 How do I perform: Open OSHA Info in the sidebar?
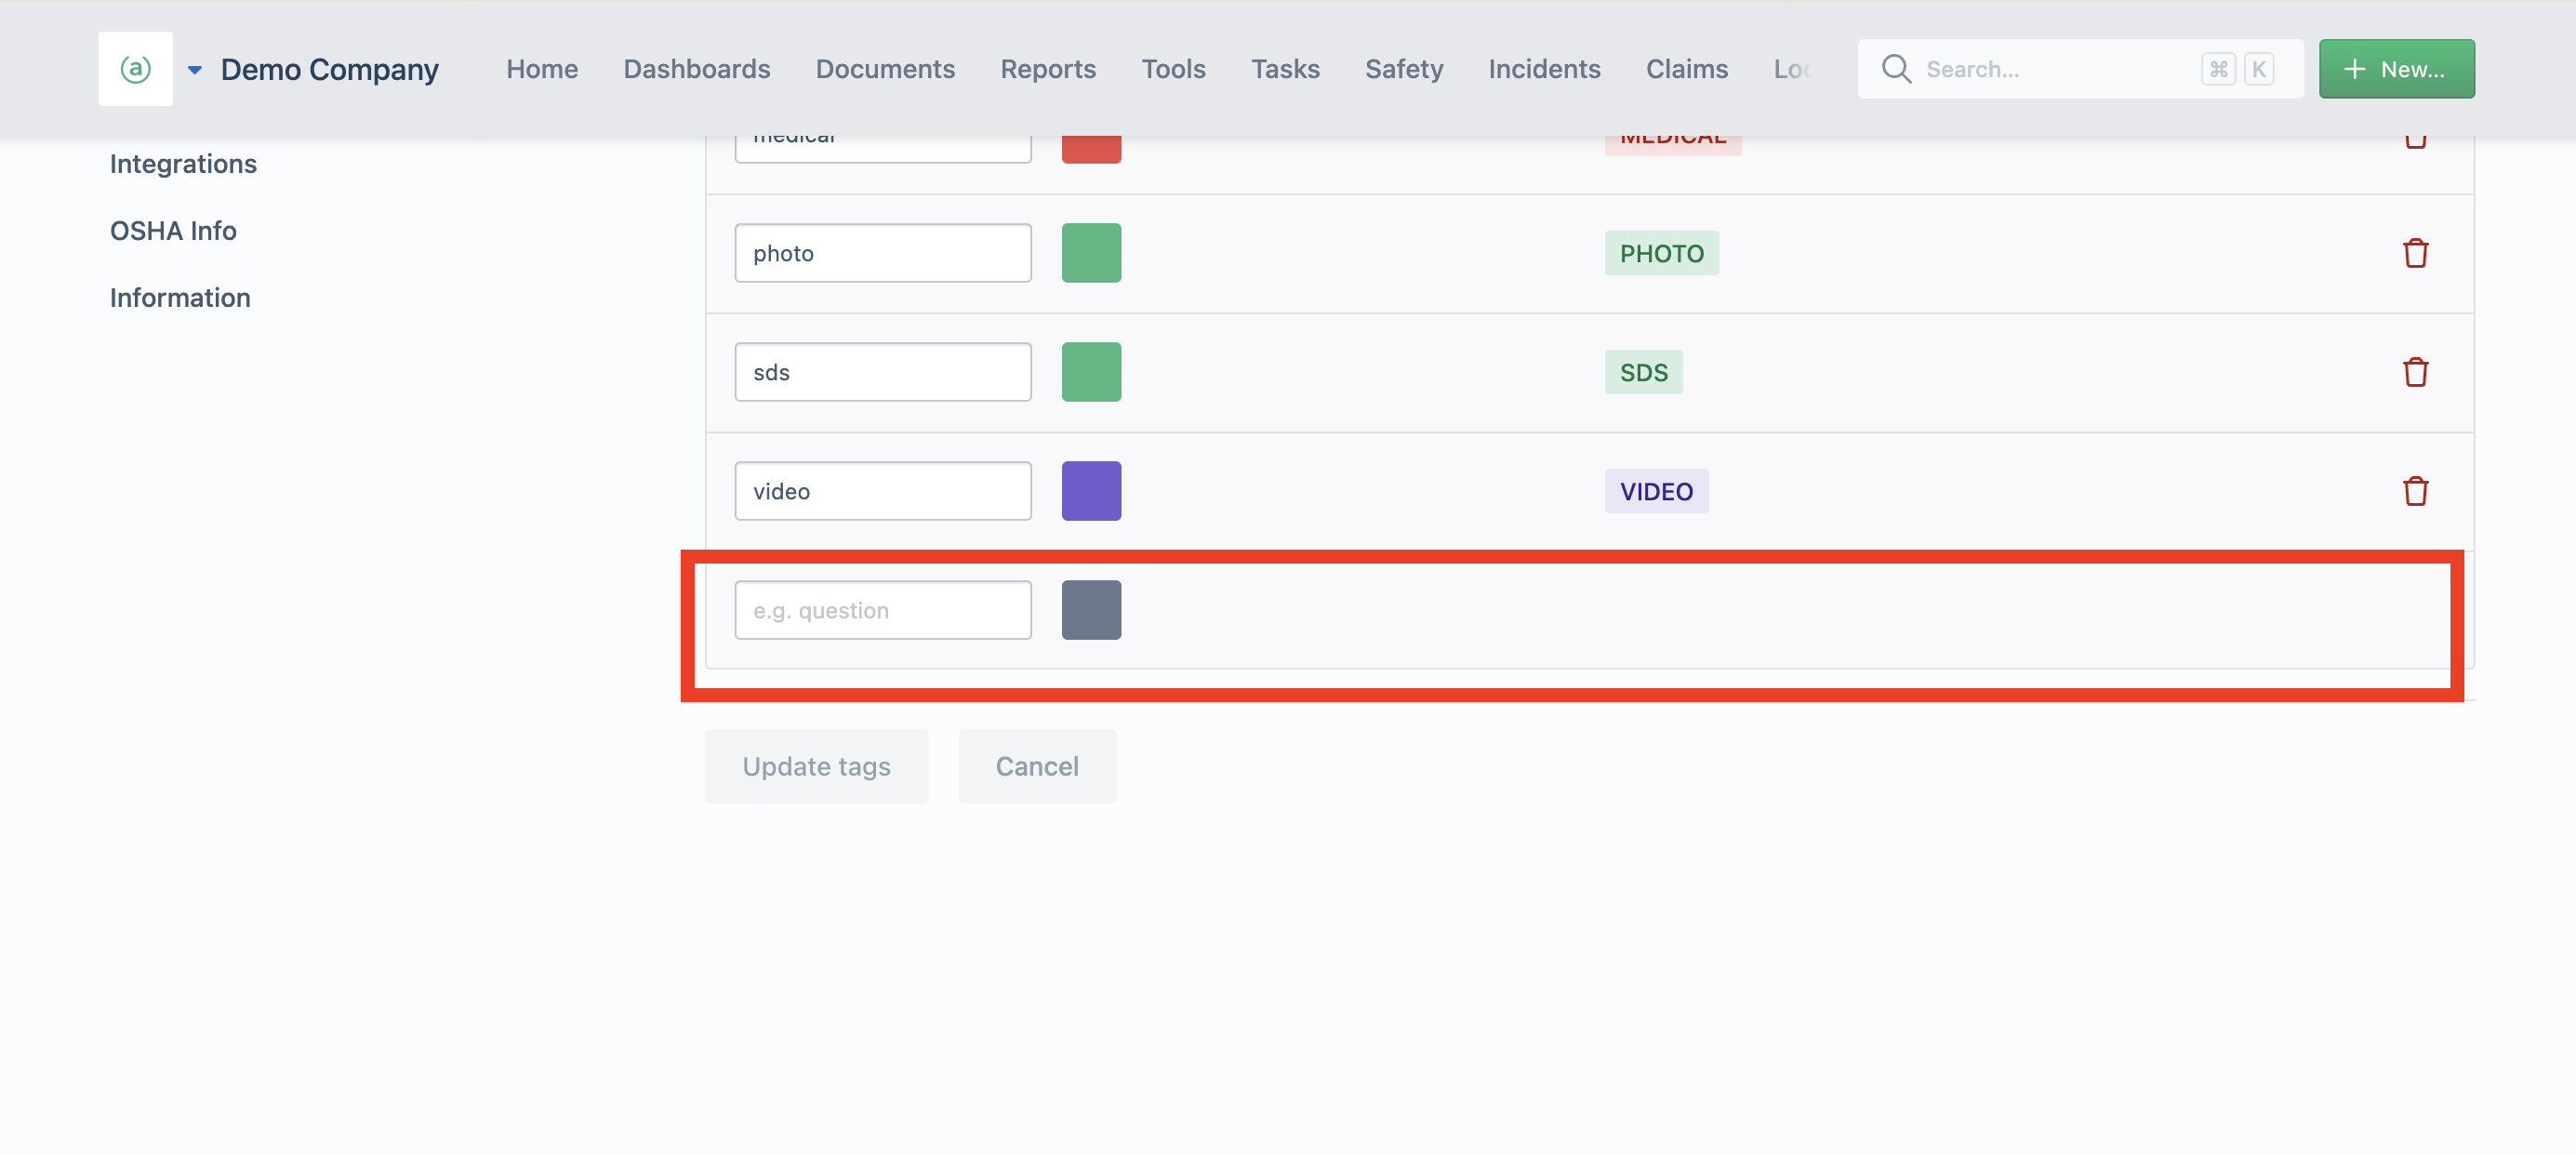tap(173, 231)
